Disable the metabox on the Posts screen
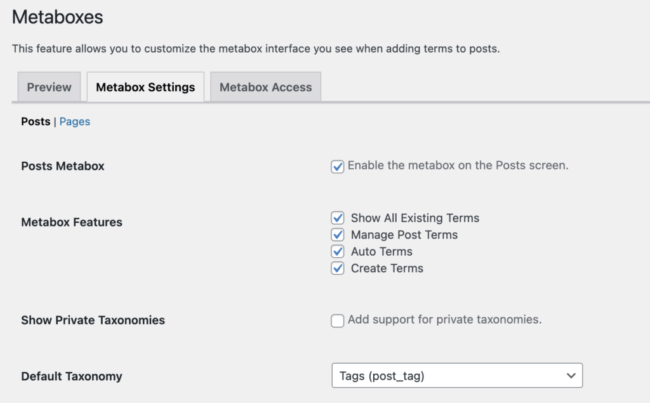 337,166
